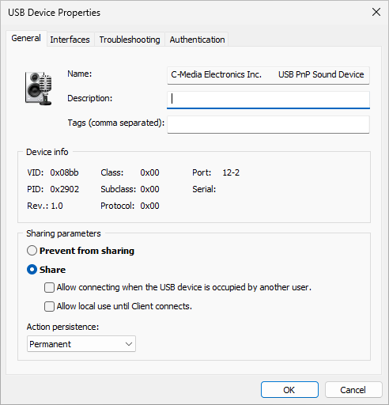Click the Port value 12-2
This screenshot has width=389, height=405.
231,172
